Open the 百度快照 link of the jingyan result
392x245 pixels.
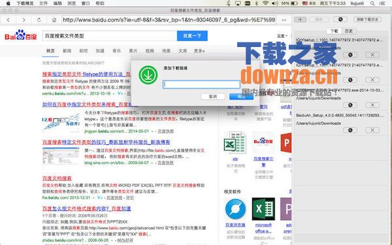click(165, 131)
